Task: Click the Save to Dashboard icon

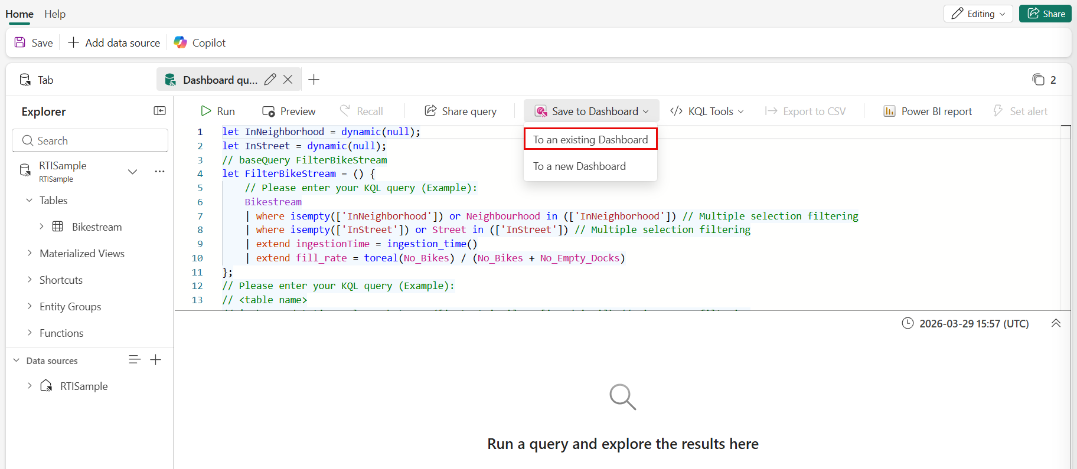Action: [x=541, y=111]
